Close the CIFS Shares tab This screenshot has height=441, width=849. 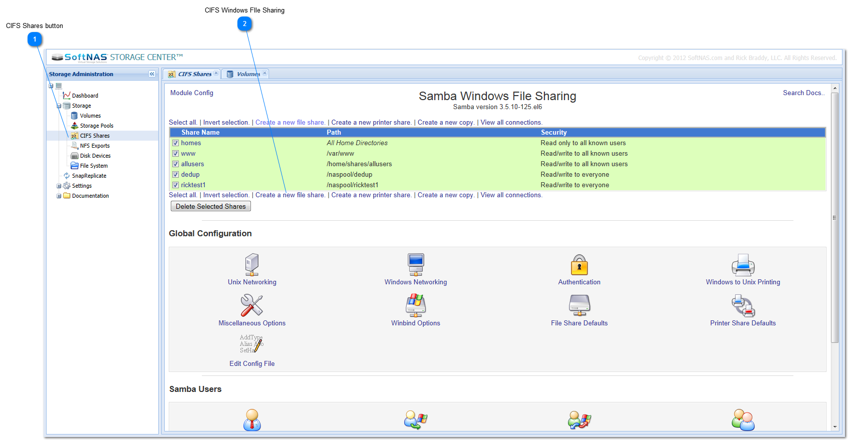(x=216, y=73)
